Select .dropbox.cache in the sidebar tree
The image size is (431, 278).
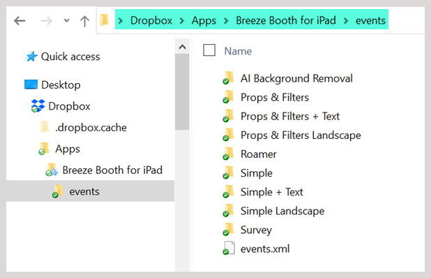pos(91,127)
